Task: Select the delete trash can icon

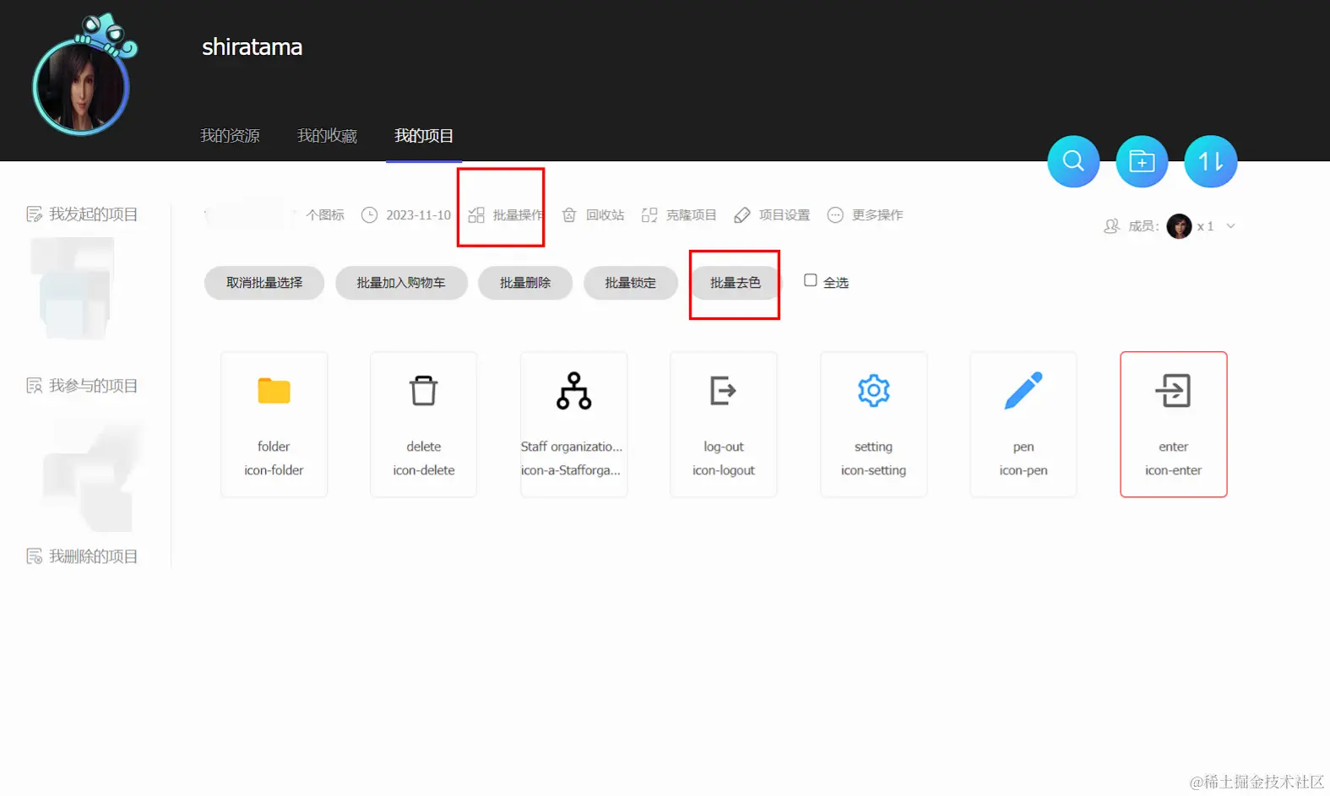Action: [424, 391]
